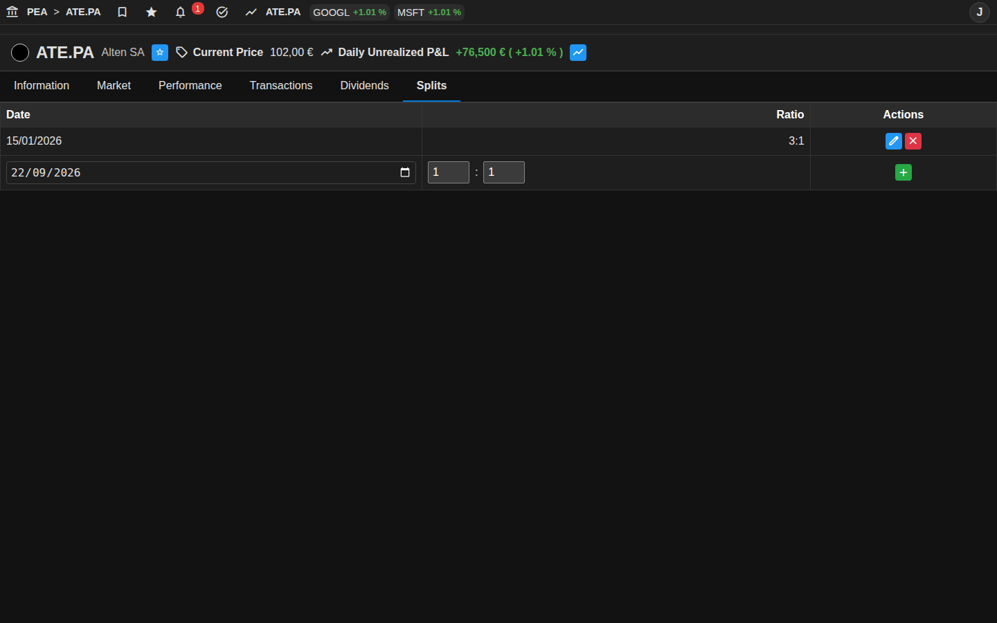Delete the 15/01/2026 split with red X

click(913, 141)
